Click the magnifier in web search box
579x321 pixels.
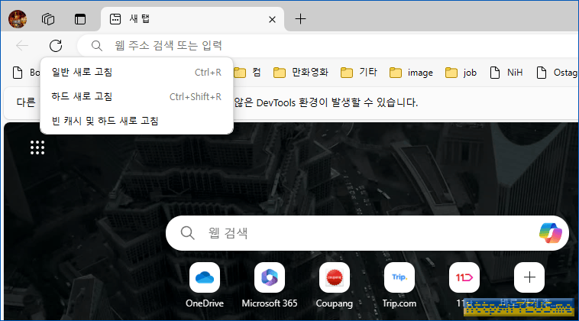click(188, 233)
